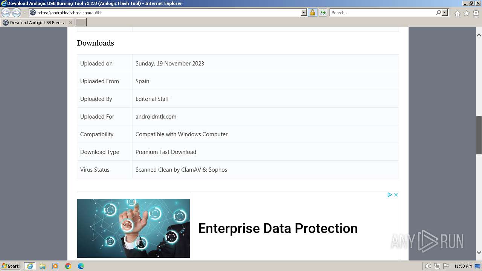Open the Tools gear icon
Viewport: 482px width, 271px height.
[x=476, y=13]
